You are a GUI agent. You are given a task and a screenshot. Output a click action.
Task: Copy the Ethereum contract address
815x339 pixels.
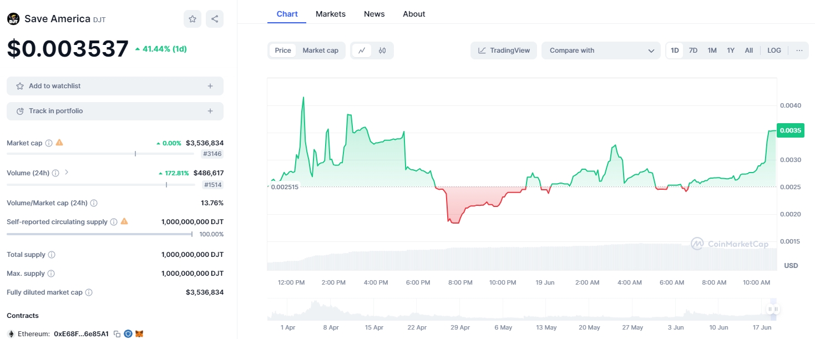117,334
